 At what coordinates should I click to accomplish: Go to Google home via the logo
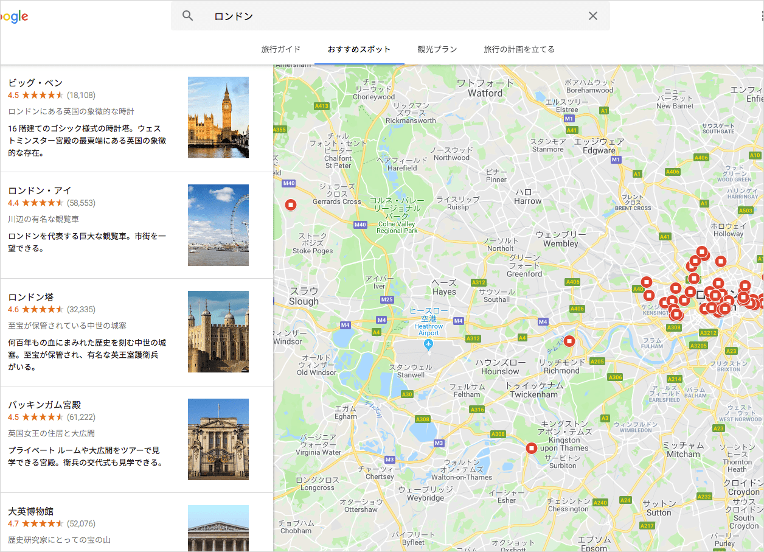[x=14, y=16]
